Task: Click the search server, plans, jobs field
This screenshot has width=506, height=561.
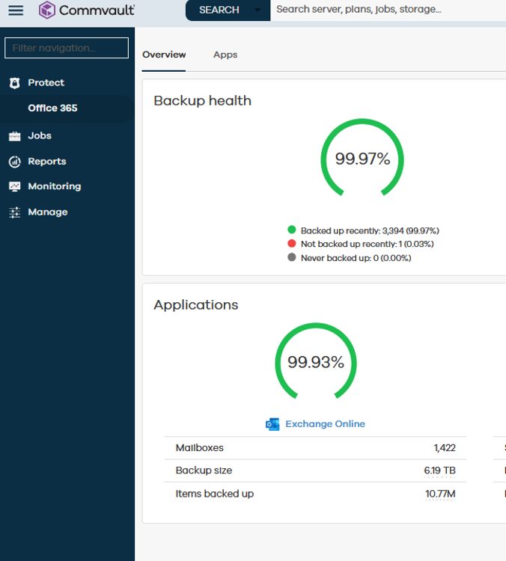Action: coord(388,10)
